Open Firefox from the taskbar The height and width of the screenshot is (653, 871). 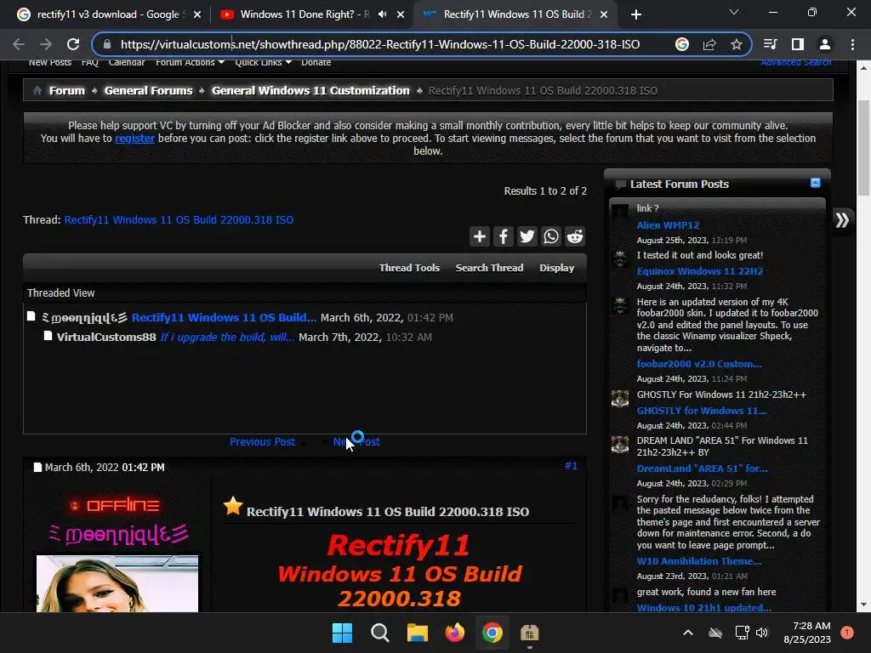[x=455, y=633]
